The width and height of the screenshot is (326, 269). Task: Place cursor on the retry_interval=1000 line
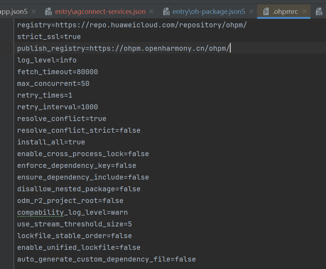click(x=57, y=107)
